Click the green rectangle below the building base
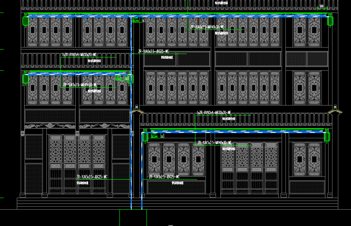The height and width of the screenshot is (226, 351). [x=133, y=217]
